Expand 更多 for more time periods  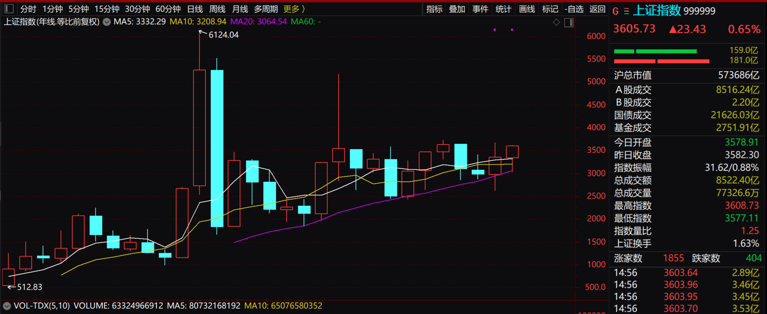coord(294,9)
